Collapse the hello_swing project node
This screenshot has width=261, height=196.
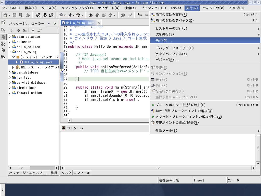tap(10, 52)
